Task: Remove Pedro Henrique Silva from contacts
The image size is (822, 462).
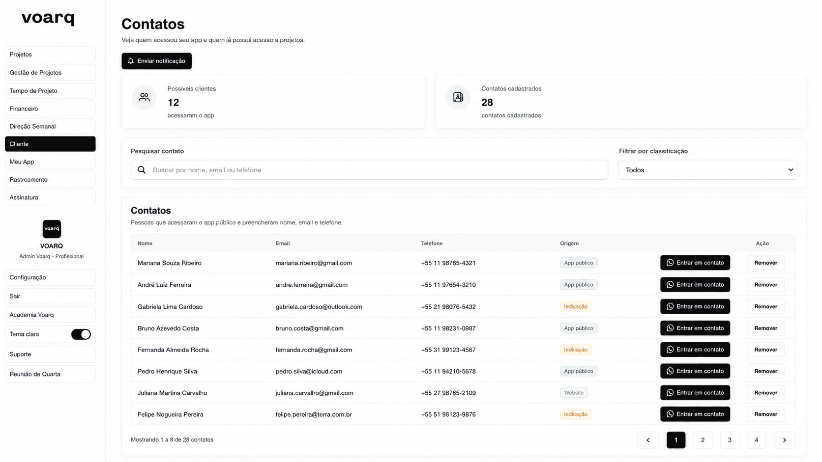Action: click(765, 371)
